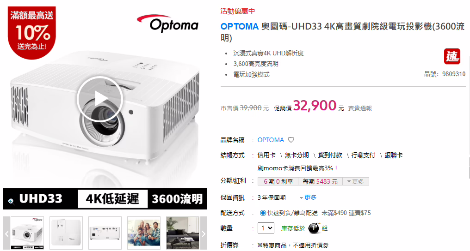Select the projector top-view thumbnail

[x=66, y=233]
